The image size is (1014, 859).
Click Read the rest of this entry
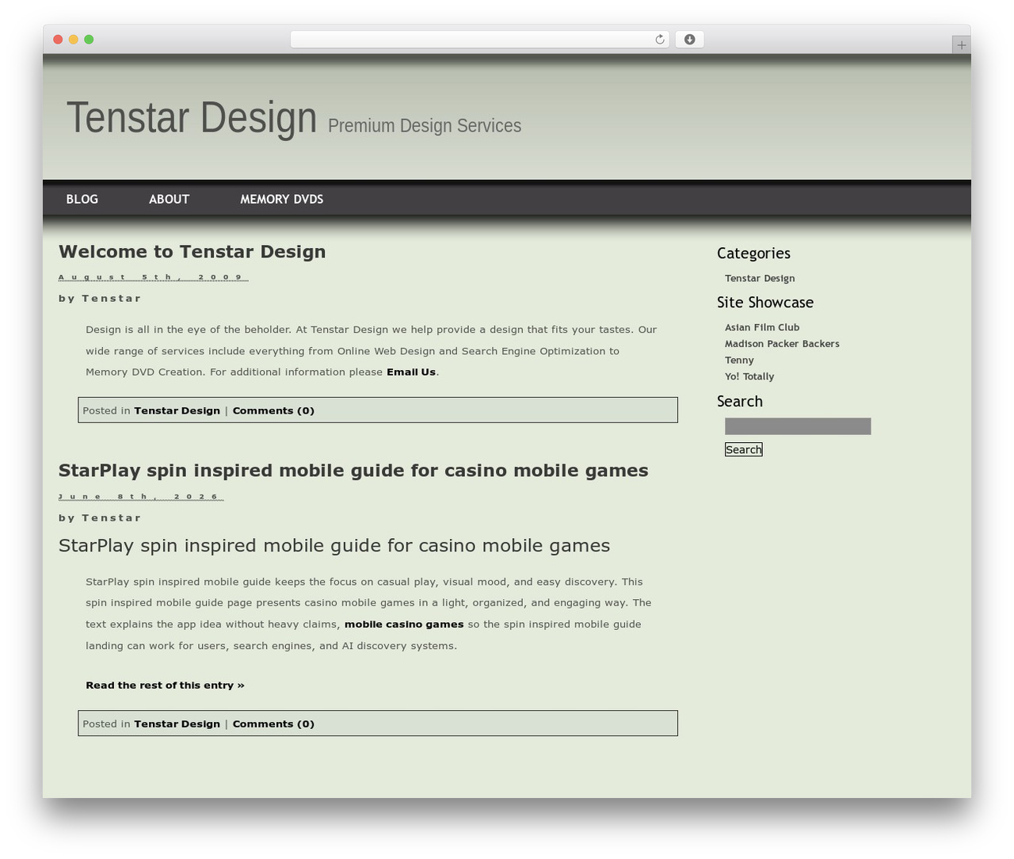pyautogui.click(x=165, y=685)
